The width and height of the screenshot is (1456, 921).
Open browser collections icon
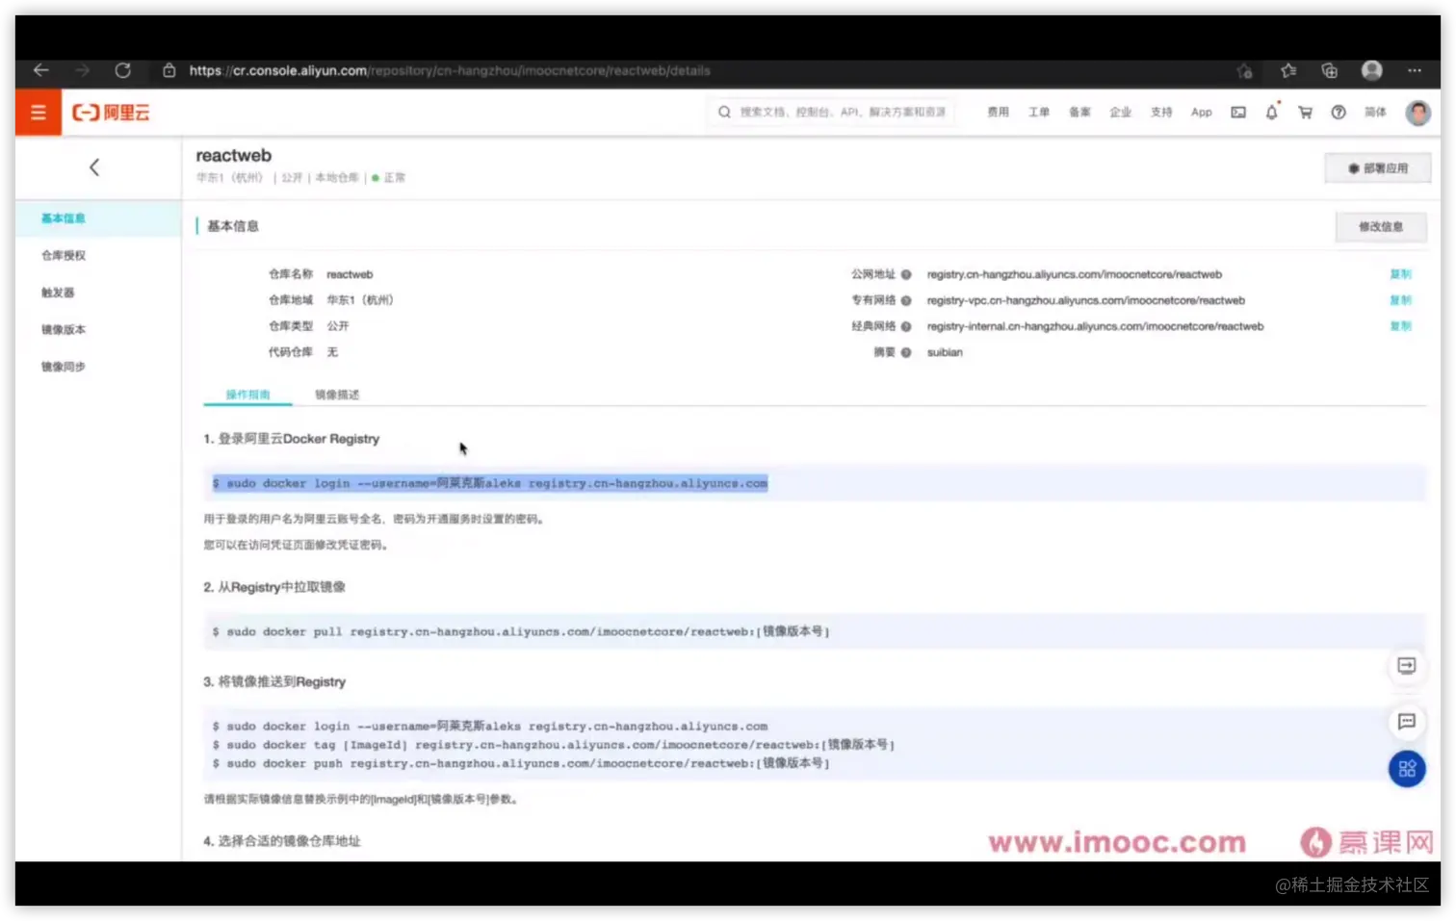[x=1330, y=70]
